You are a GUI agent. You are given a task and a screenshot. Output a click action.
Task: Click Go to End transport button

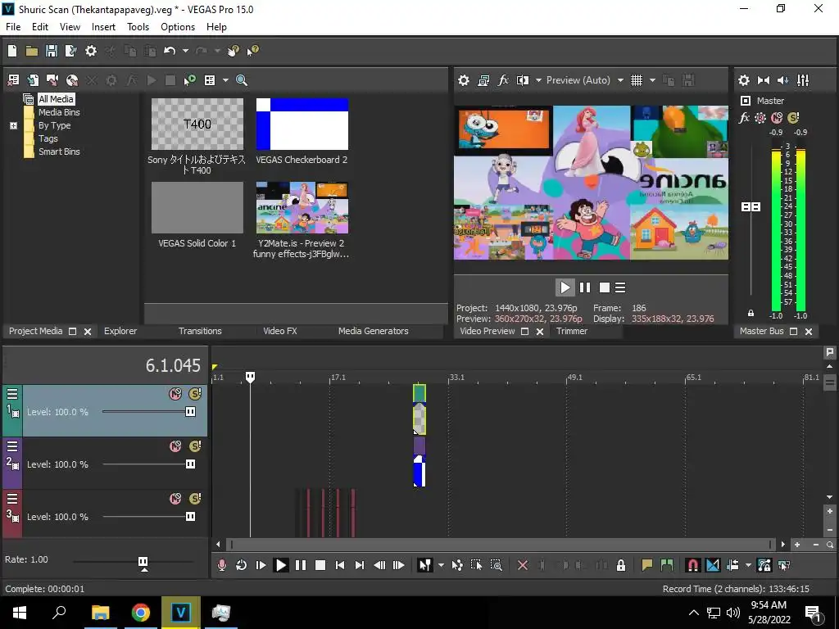[x=360, y=565]
